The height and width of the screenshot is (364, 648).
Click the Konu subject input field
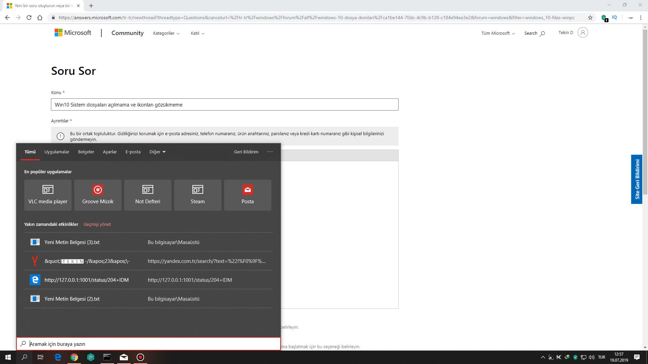coord(224,104)
